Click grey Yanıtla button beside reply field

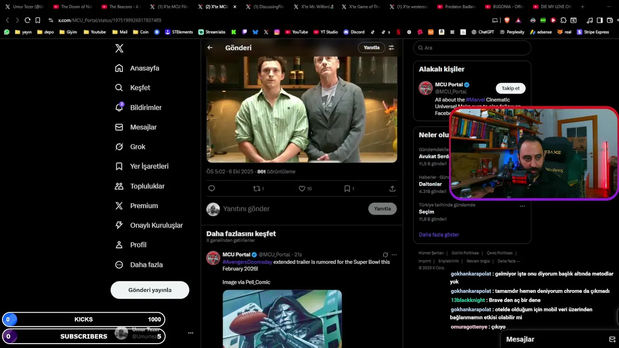pyautogui.click(x=383, y=209)
